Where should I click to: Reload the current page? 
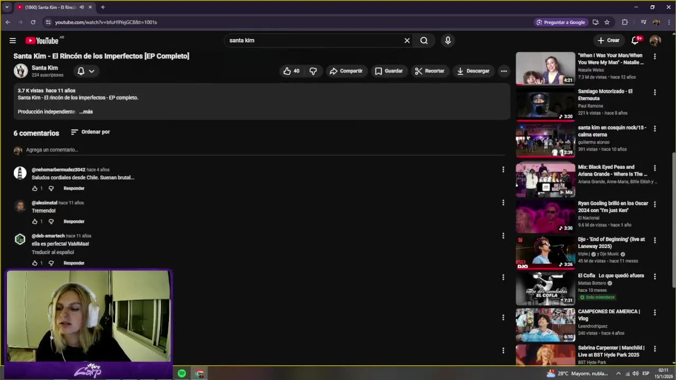(x=33, y=22)
